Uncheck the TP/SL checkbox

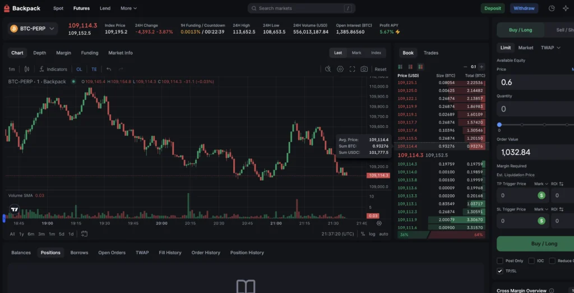(x=500, y=271)
